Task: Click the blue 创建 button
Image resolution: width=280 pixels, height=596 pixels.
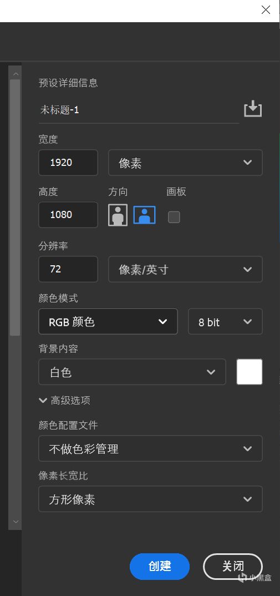Action: tap(160, 567)
